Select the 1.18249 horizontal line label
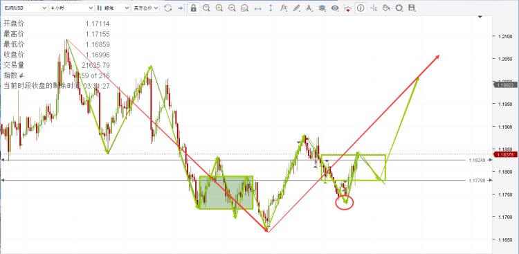Image resolution: width=519 pixels, height=254 pixels. [x=477, y=160]
